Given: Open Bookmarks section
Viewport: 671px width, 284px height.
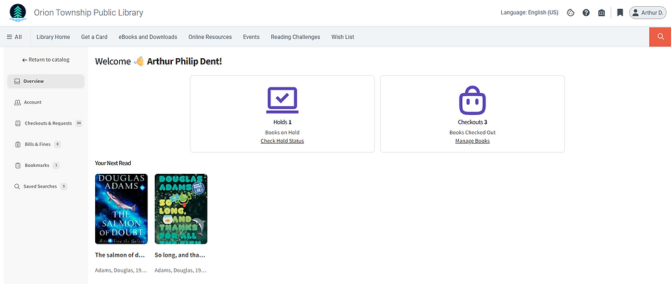Looking at the screenshot, I should coord(46,166).
